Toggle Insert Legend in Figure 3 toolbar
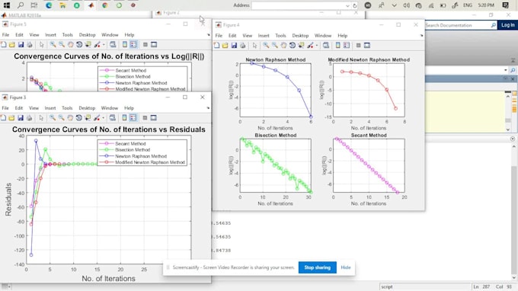The height and width of the screenshot is (291, 518). tap(133, 117)
